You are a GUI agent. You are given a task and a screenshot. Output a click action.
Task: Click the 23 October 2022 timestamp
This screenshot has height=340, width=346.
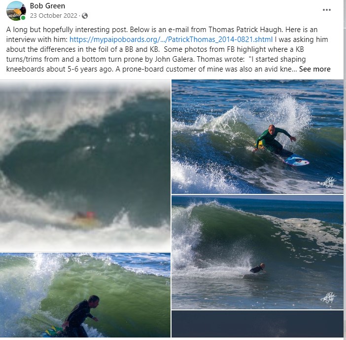[x=54, y=16]
